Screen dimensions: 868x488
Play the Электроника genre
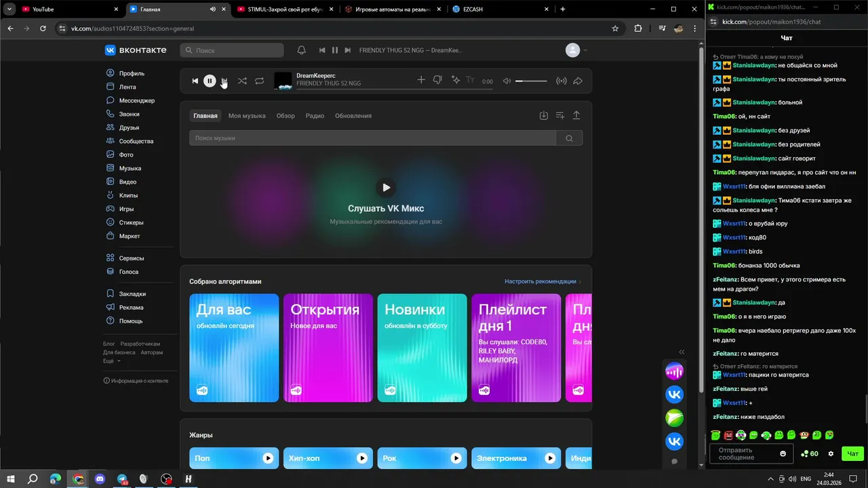pos(551,458)
